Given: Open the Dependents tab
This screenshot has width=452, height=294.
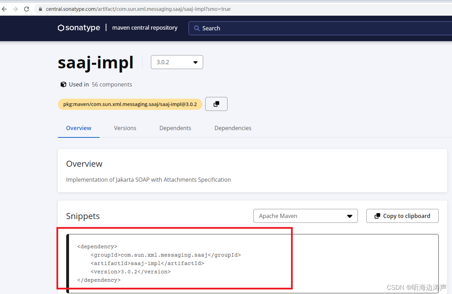Looking at the screenshot, I should pos(175,128).
